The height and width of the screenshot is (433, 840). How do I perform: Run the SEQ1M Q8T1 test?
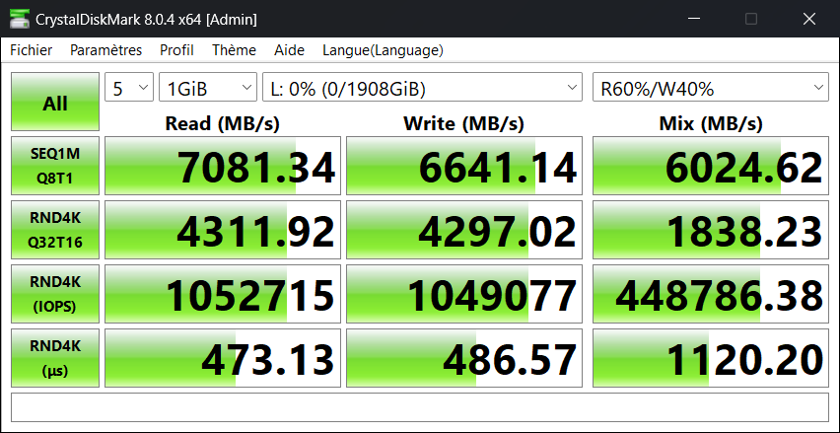point(55,167)
